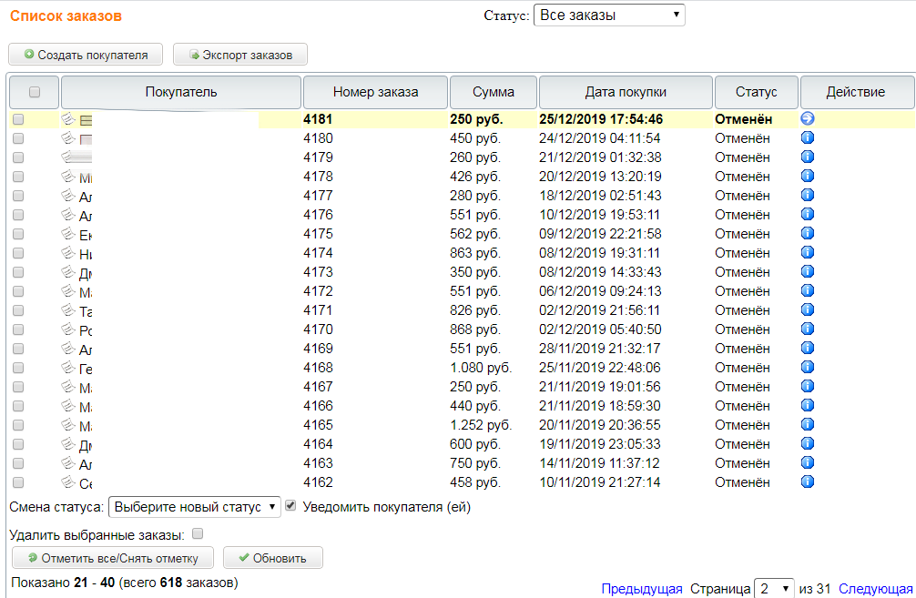Check the box for order 4180
The image size is (916, 598).
18,138
